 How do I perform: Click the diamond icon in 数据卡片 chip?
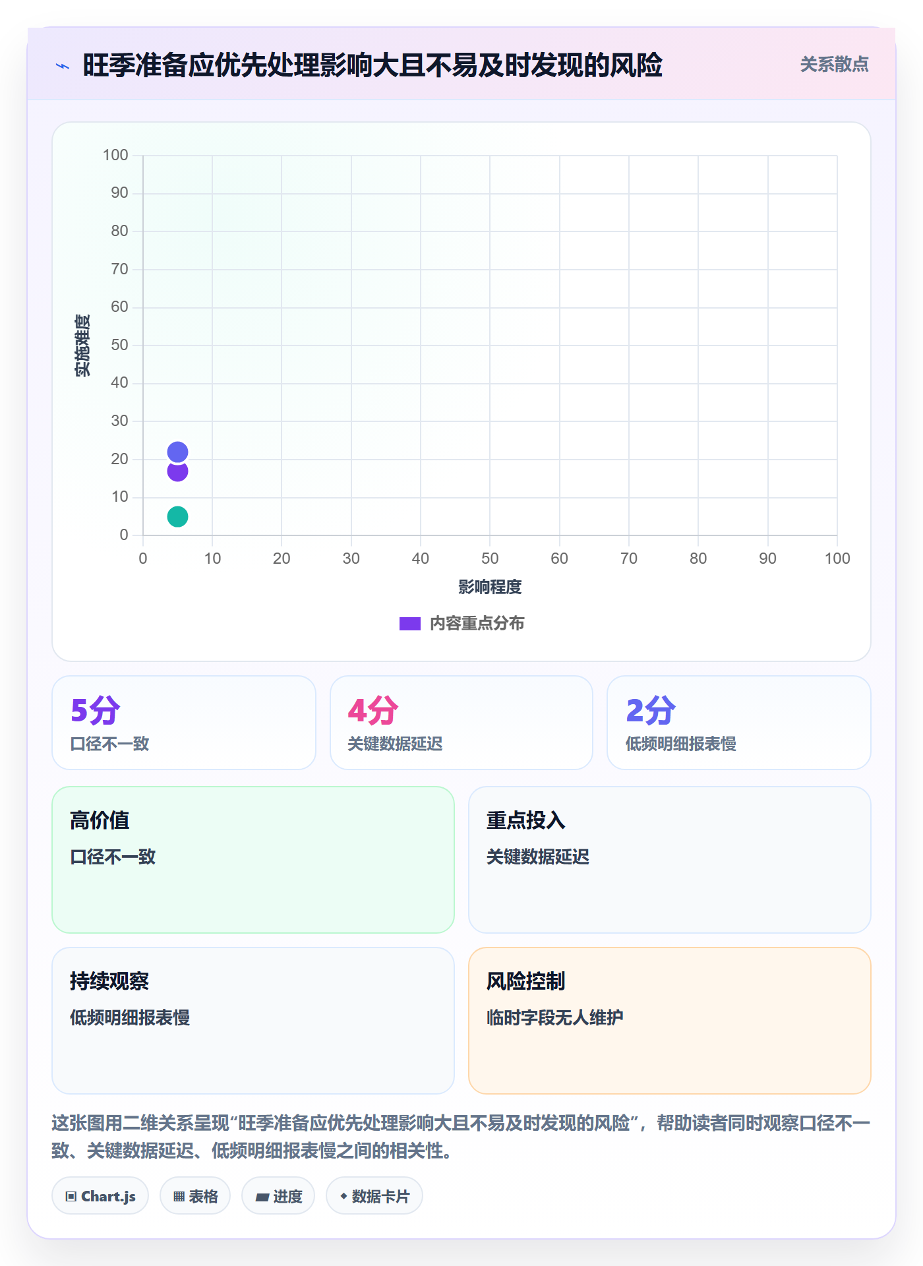343,1196
